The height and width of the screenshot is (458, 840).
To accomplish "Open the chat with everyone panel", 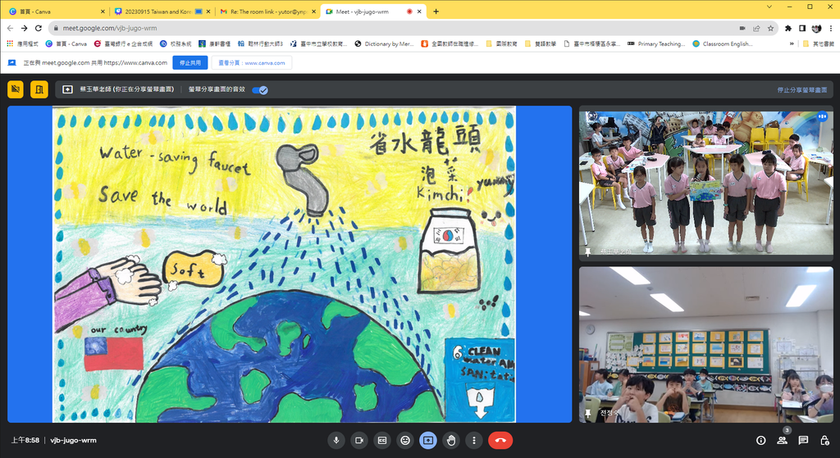I will point(803,440).
